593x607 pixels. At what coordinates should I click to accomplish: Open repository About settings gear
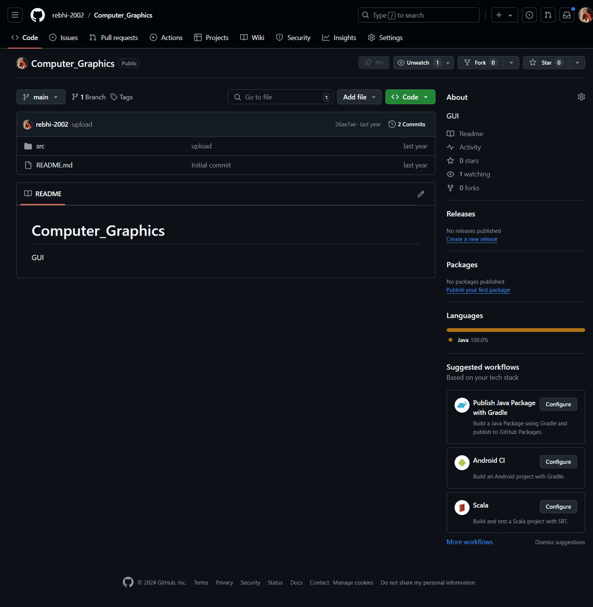(x=581, y=97)
